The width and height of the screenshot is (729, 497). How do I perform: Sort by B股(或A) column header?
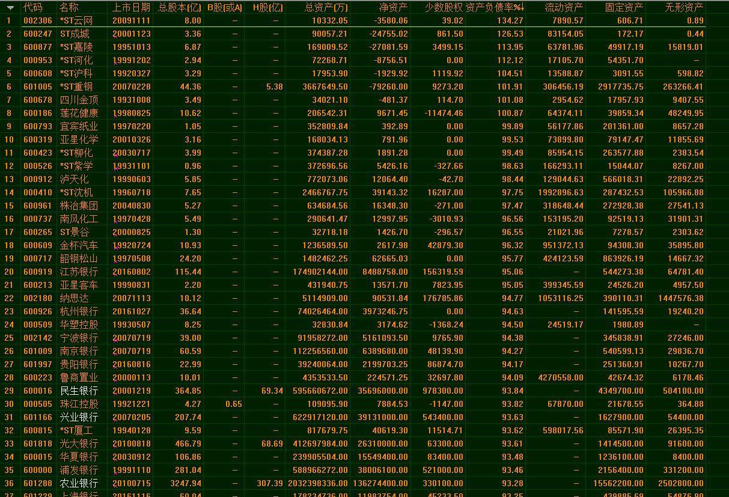point(225,7)
